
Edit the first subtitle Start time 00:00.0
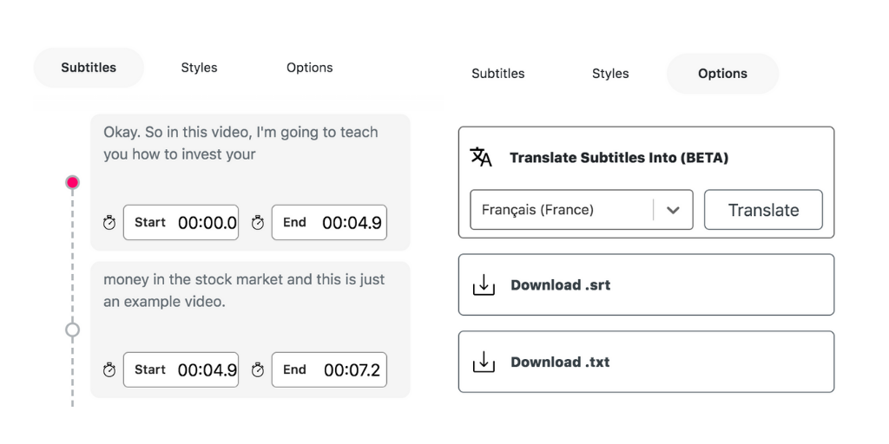pyautogui.click(x=181, y=223)
